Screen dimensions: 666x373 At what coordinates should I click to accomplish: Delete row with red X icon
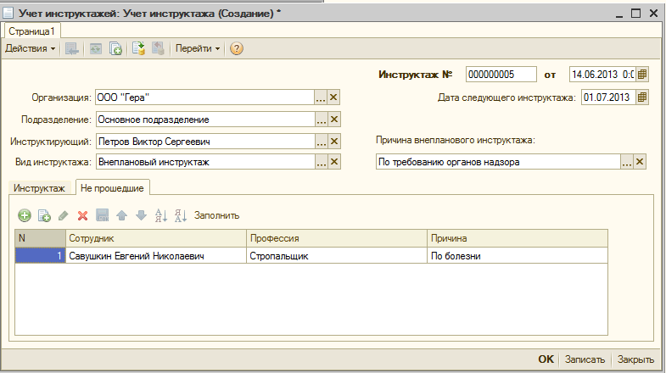click(x=83, y=216)
